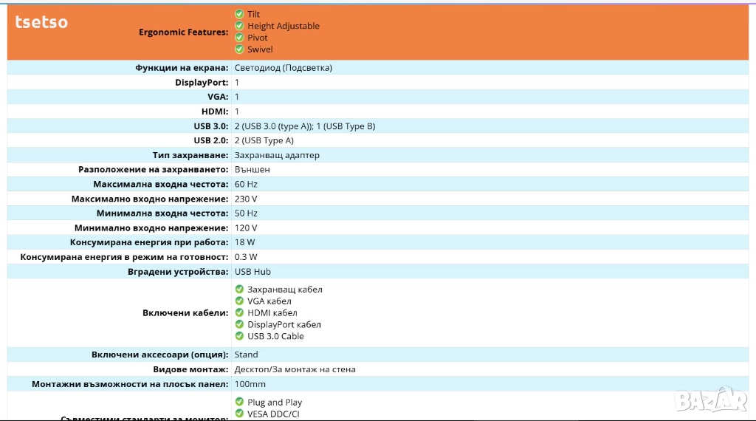Viewport: 756px width, 421px height.
Task: Click the check mark beside USB 3.0 Cable
Action: tap(239, 336)
